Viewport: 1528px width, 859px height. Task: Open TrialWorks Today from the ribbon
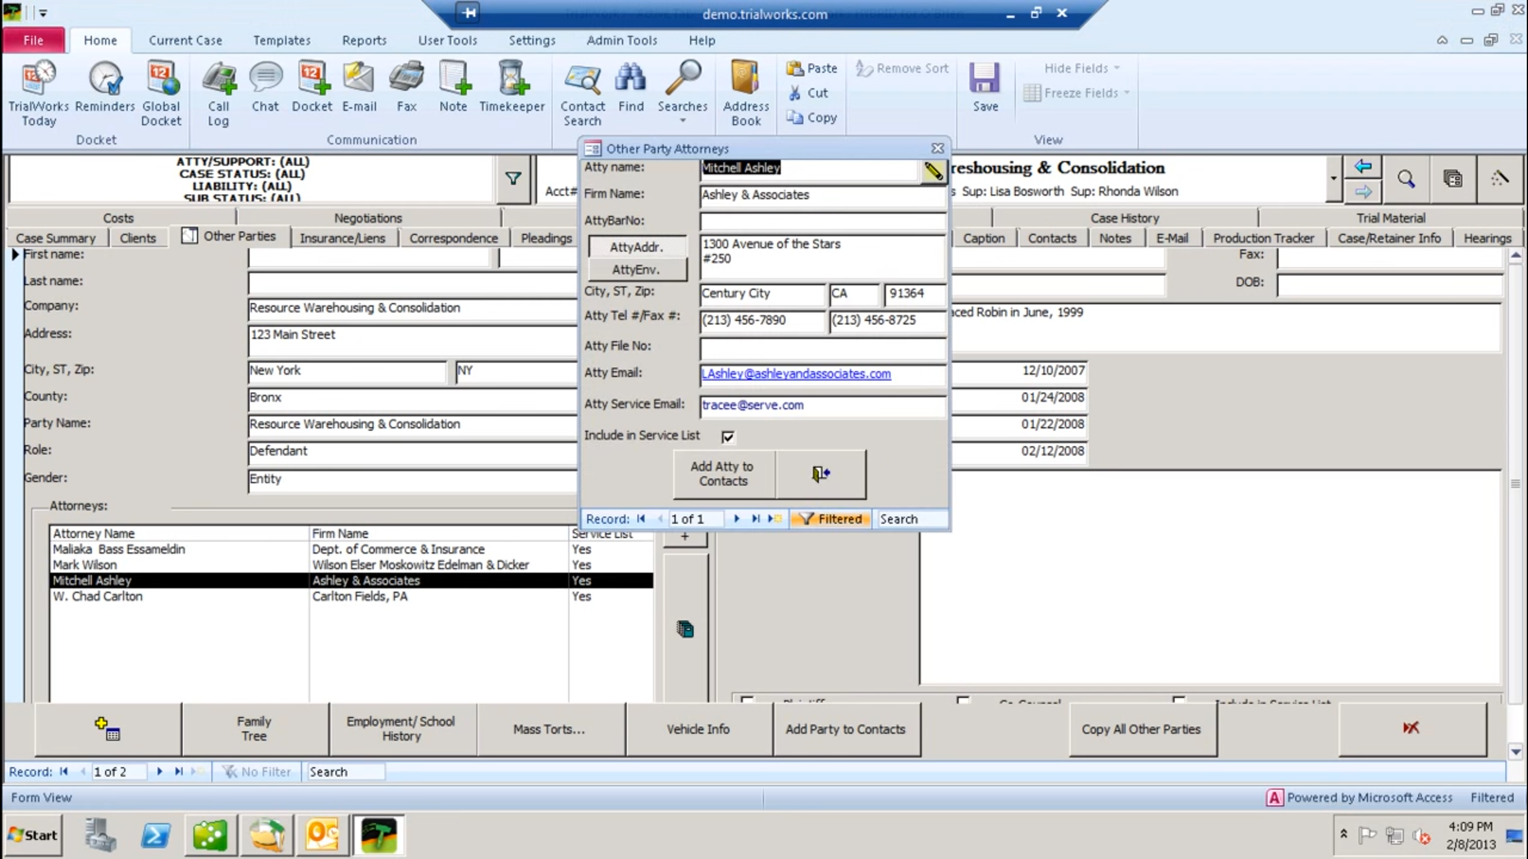(39, 94)
